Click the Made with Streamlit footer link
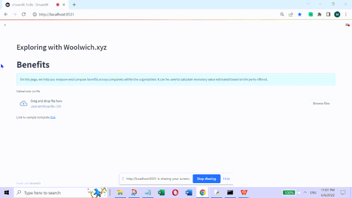Viewport: 352px width, 198px height. 29,183
